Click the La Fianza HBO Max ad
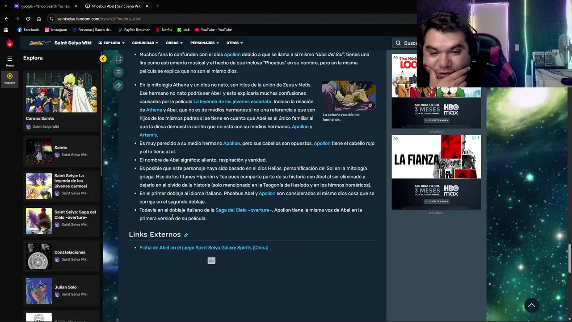The width and height of the screenshot is (572, 322). 437,172
